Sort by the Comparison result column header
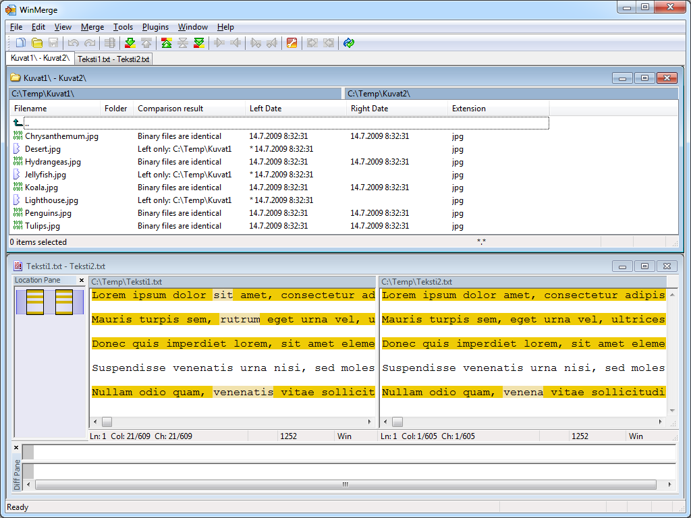Viewport: 691px width, 518px height. 189,109
